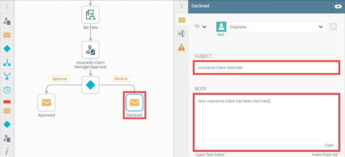Screen dimensions: 345x157
Task: Select the Approved email step
Action: tap(47, 102)
